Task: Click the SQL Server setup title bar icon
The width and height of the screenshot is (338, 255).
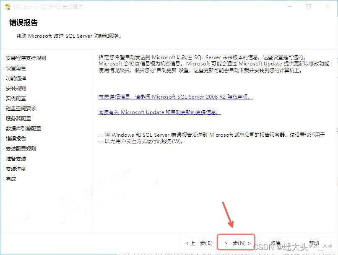Action: [7, 7]
